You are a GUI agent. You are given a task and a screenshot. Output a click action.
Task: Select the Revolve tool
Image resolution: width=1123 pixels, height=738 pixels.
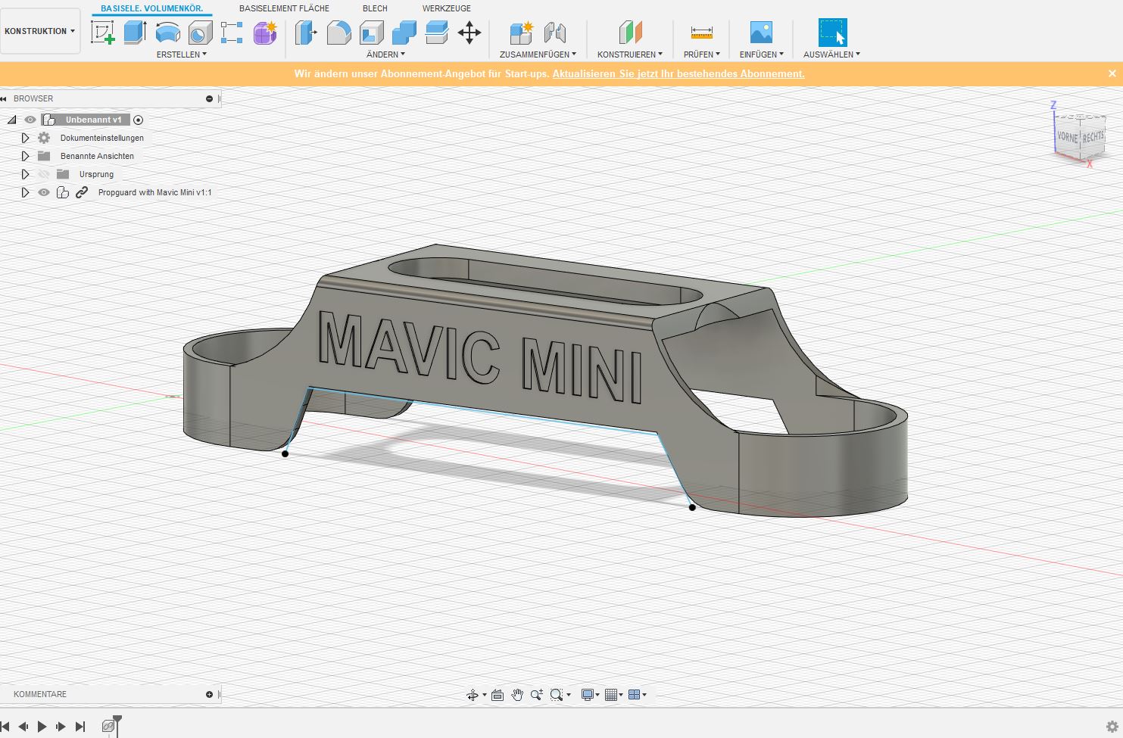pos(167,33)
